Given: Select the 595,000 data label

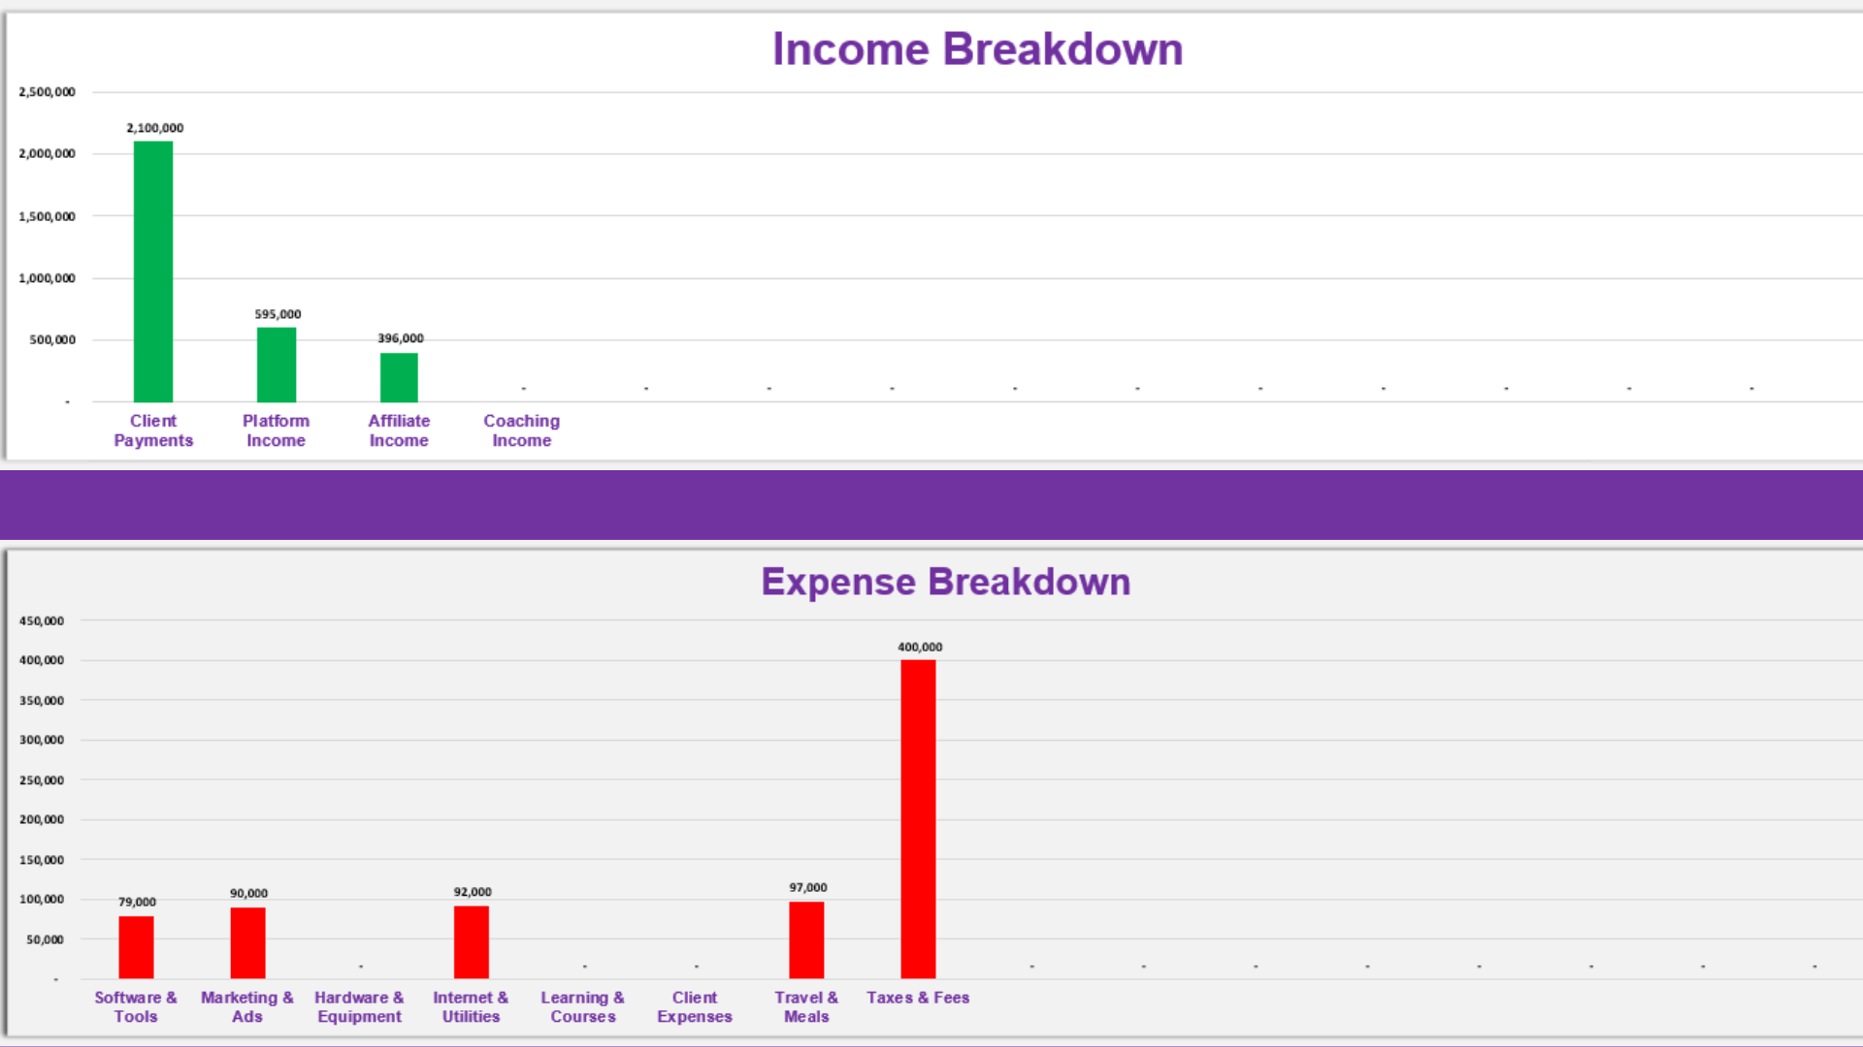Looking at the screenshot, I should click(277, 313).
